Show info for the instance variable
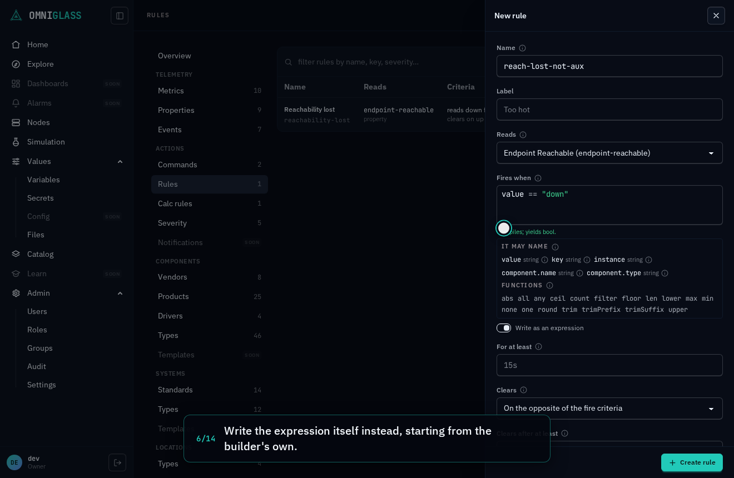This screenshot has width=734, height=478. [x=648, y=260]
